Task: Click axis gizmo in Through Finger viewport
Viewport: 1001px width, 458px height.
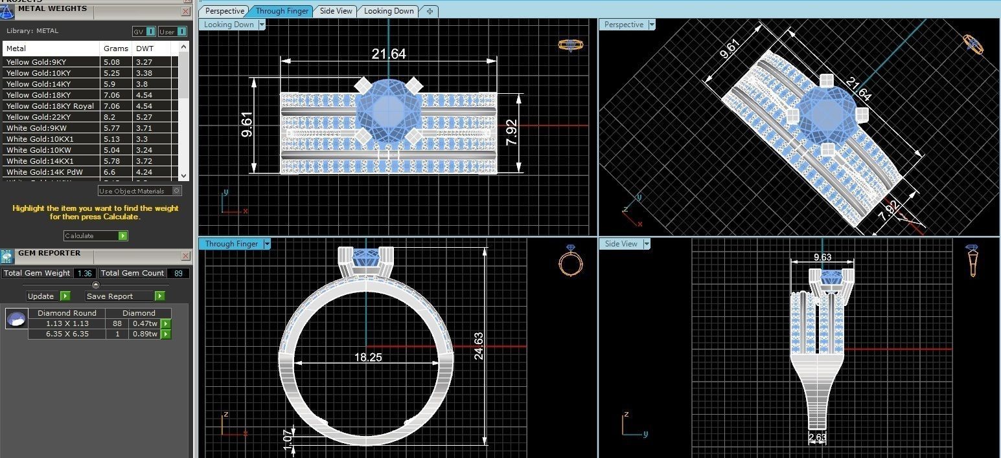Action: (x=233, y=424)
